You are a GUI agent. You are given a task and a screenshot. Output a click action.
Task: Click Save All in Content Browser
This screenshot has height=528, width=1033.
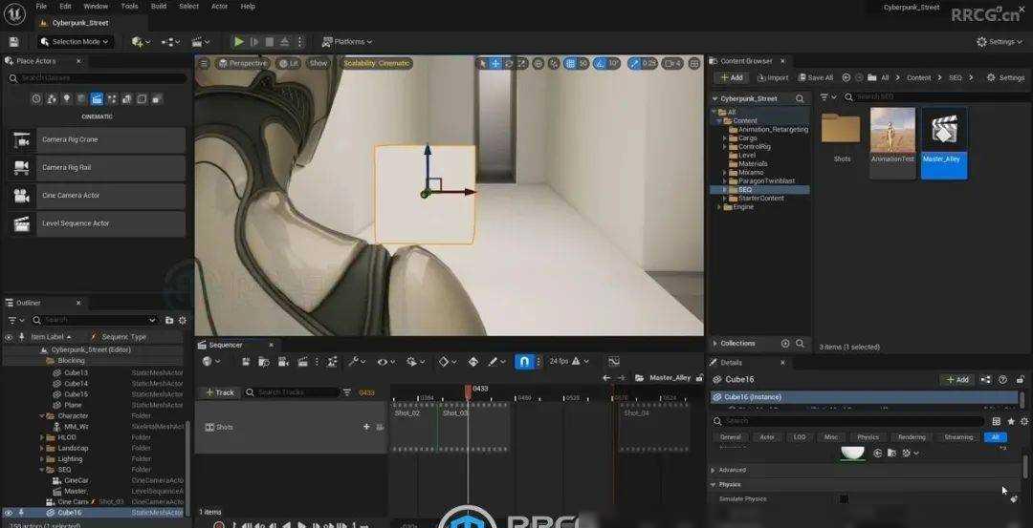pos(816,77)
